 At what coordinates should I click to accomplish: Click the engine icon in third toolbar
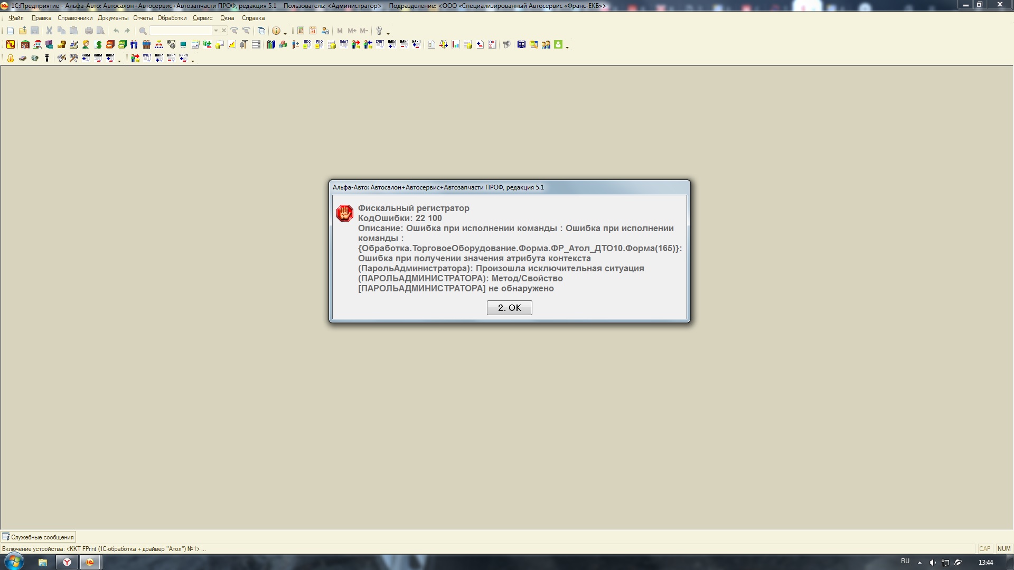[x=35, y=58]
